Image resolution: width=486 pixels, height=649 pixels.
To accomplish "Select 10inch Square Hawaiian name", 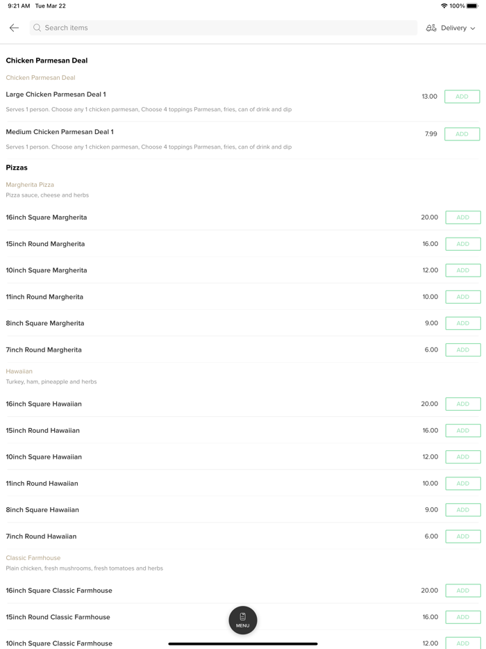I will [x=44, y=457].
